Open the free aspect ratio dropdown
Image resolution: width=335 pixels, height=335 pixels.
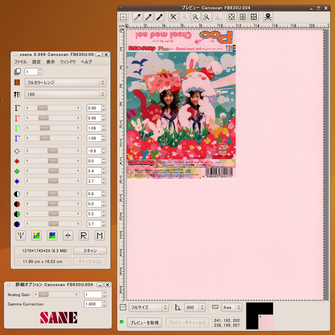(231, 307)
